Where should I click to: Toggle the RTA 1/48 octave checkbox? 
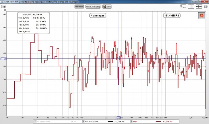coord(83,121)
